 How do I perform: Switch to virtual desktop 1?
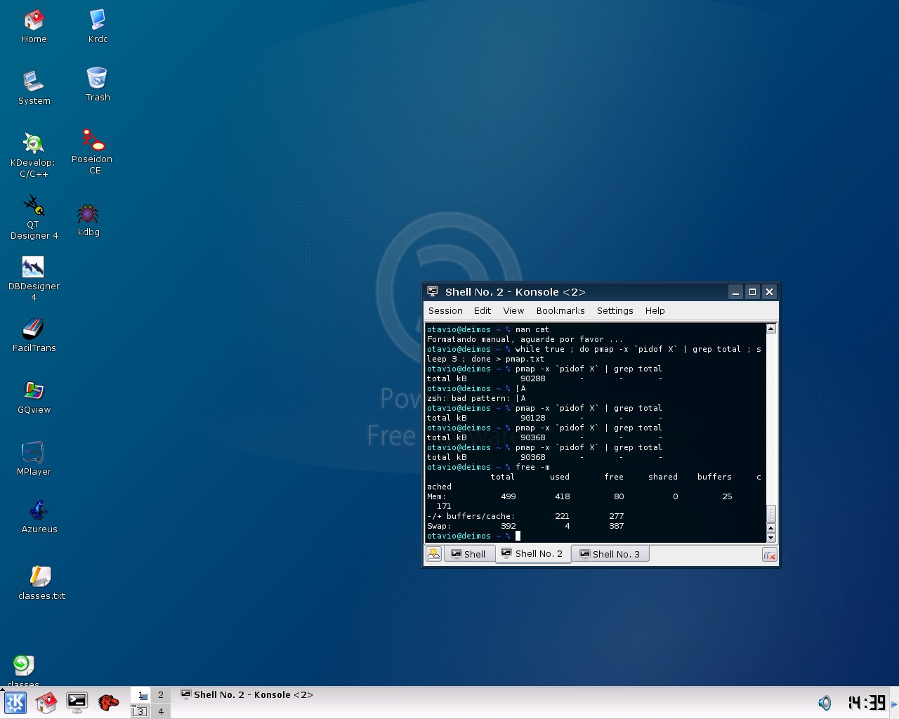(141, 695)
